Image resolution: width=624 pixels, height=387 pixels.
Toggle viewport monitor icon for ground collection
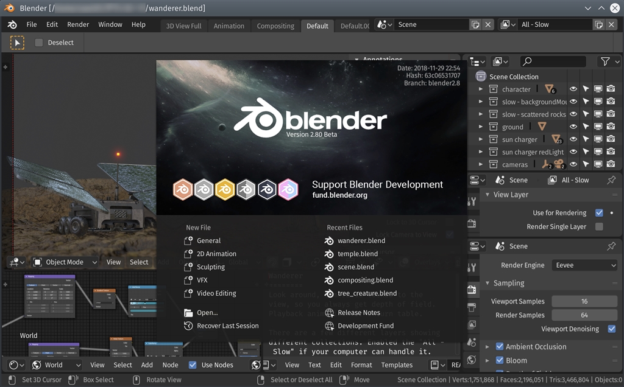598,127
